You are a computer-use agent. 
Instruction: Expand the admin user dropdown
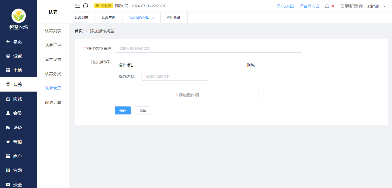[x=376, y=6]
